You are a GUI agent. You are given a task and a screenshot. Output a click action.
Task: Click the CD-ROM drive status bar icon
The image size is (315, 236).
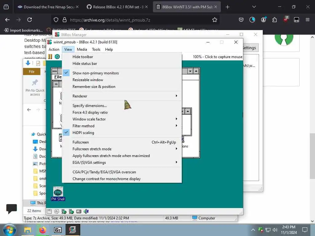point(57,211)
